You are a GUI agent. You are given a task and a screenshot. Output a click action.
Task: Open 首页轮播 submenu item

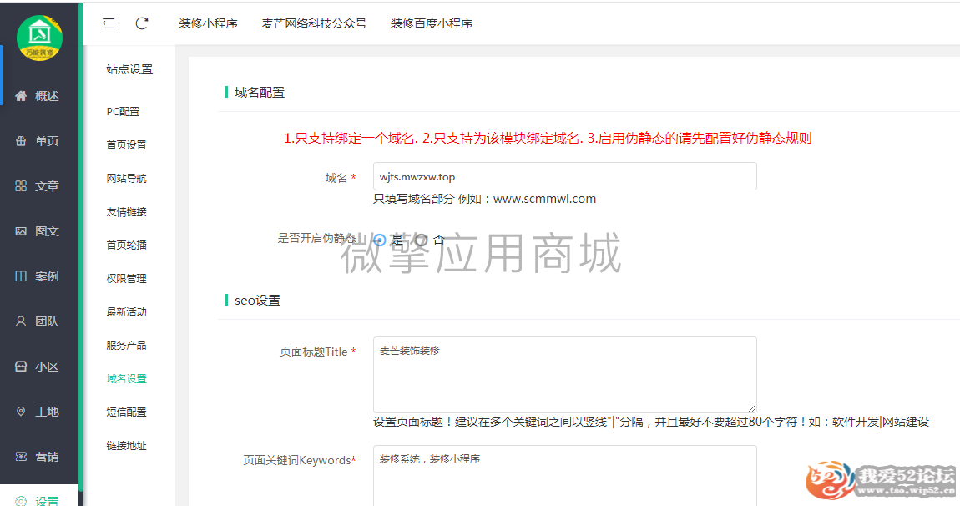click(x=126, y=245)
